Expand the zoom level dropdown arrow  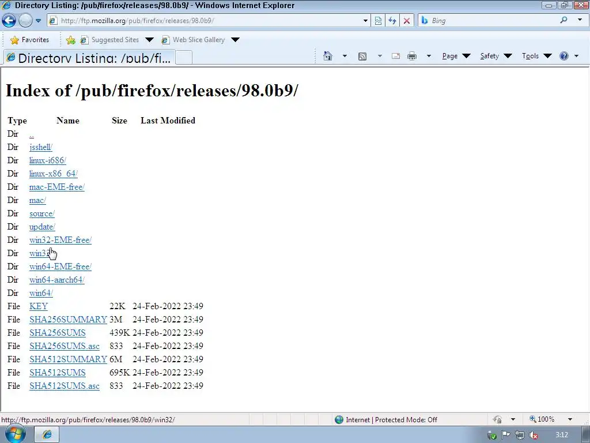tap(570, 419)
